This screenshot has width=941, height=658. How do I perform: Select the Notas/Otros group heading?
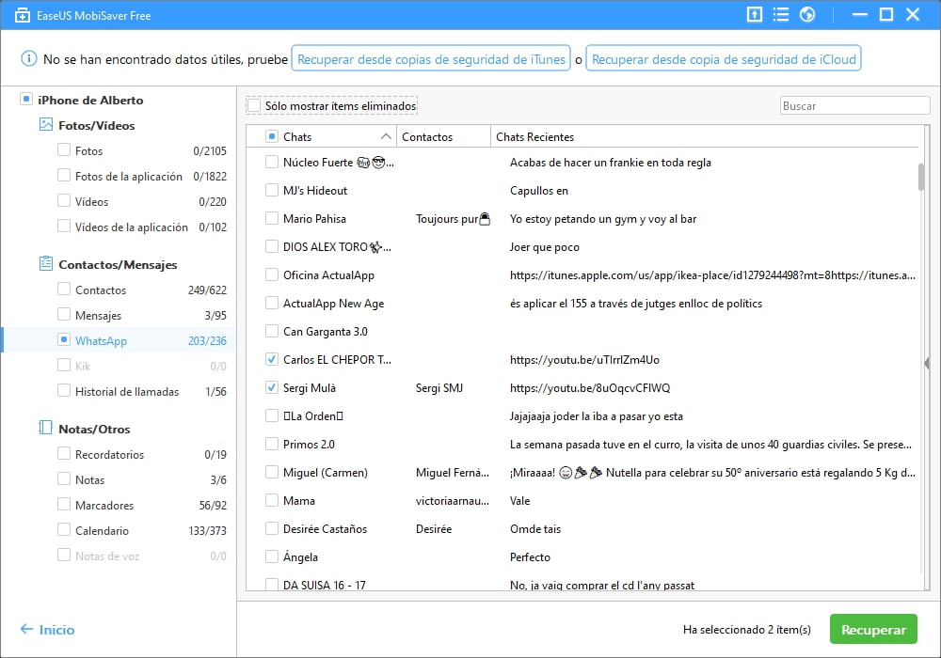(94, 429)
